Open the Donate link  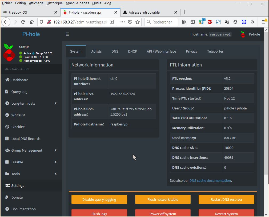(14, 197)
